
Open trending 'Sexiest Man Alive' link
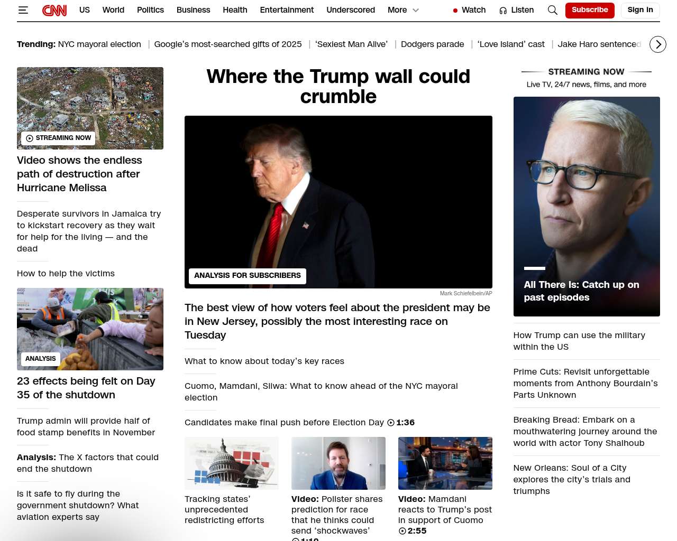coord(351,44)
